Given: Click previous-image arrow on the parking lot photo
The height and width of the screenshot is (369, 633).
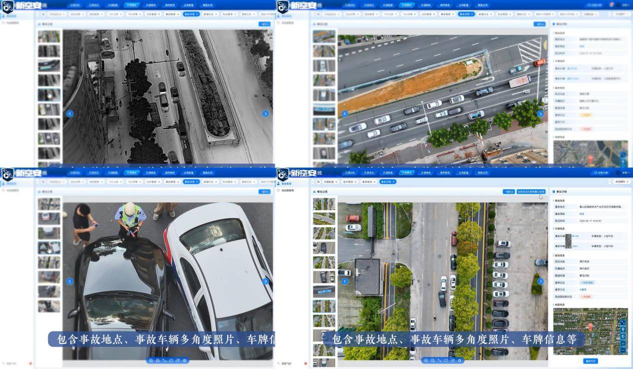Looking at the screenshot, I should [345, 281].
